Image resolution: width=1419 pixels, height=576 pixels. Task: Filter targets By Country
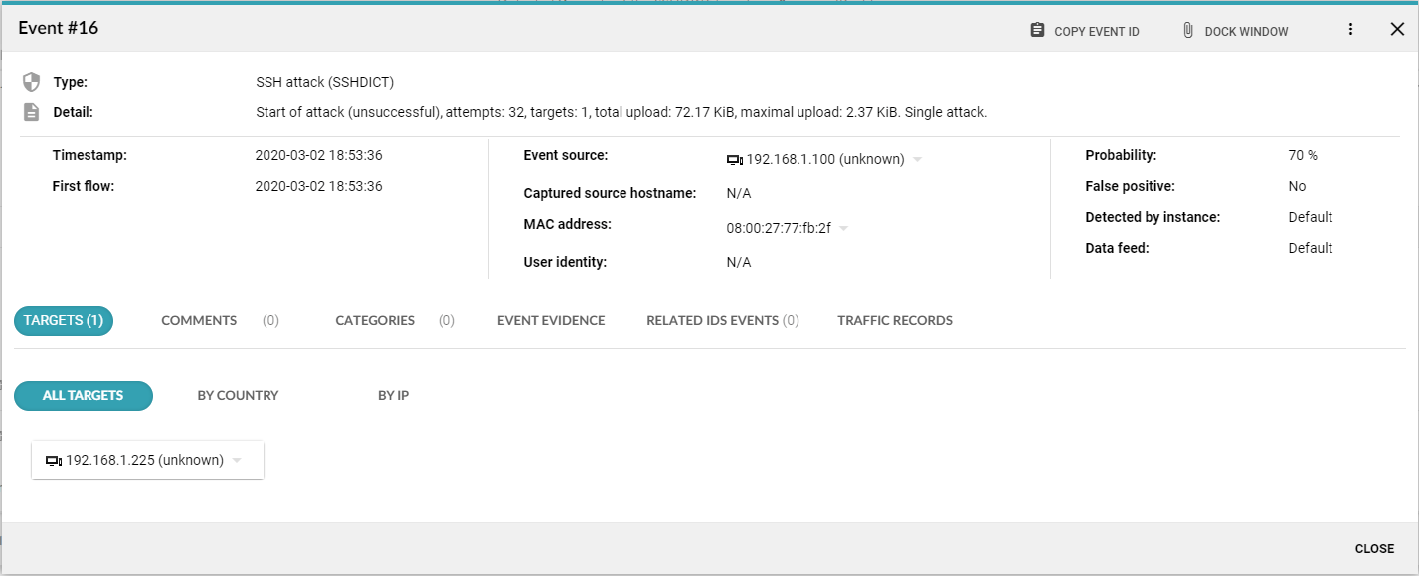[x=238, y=396]
